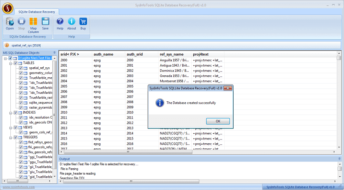The width and height of the screenshot is (344, 190).
Task: Open Help from the toolbar
Action: 60,21
